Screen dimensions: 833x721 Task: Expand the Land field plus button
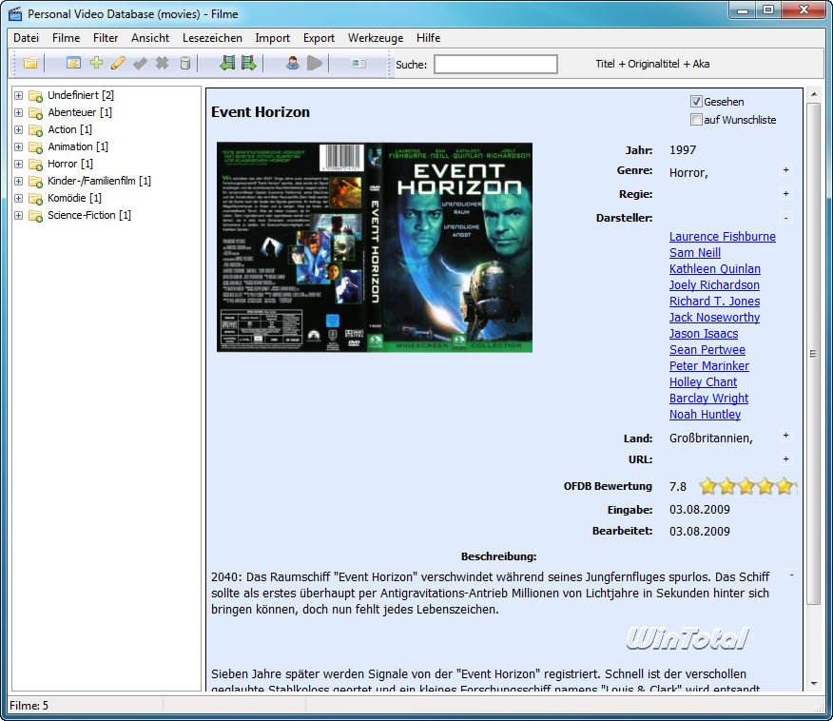point(785,435)
